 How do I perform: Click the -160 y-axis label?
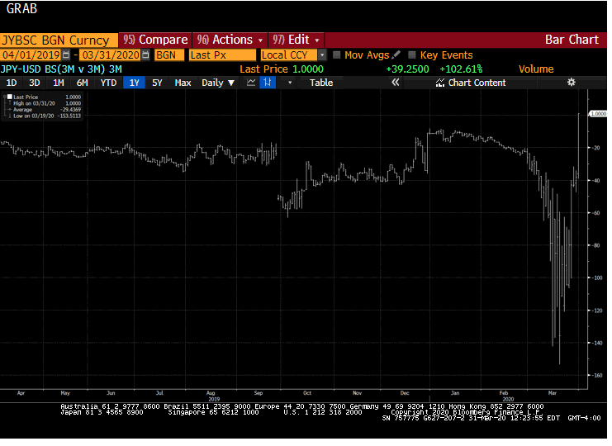pos(598,375)
